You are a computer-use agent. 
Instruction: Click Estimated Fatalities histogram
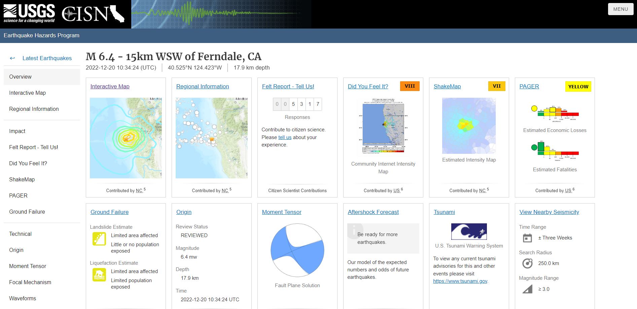point(555,151)
